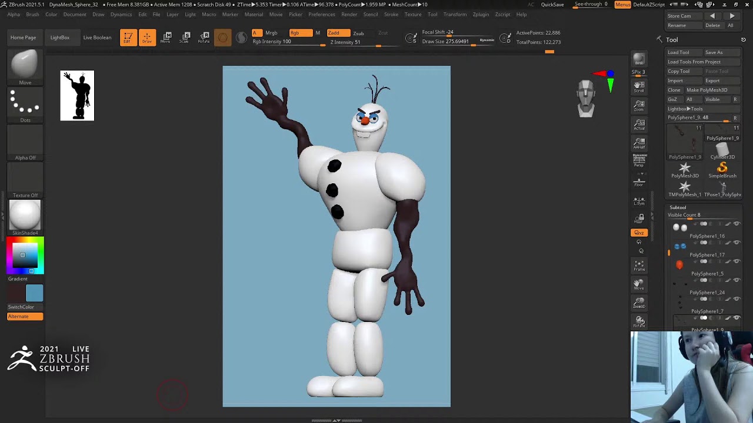
Task: Select the Edit mode button
Action: coord(128,38)
